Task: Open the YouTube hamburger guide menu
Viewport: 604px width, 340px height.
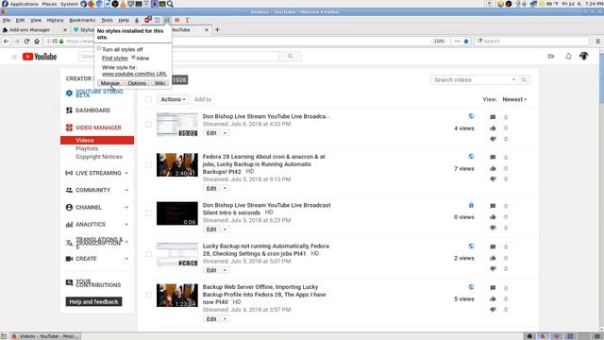Action: [14, 57]
